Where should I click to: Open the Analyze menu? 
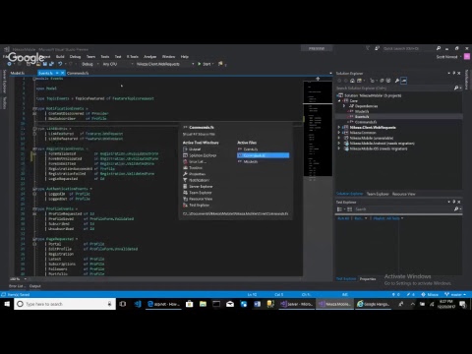click(x=150, y=57)
